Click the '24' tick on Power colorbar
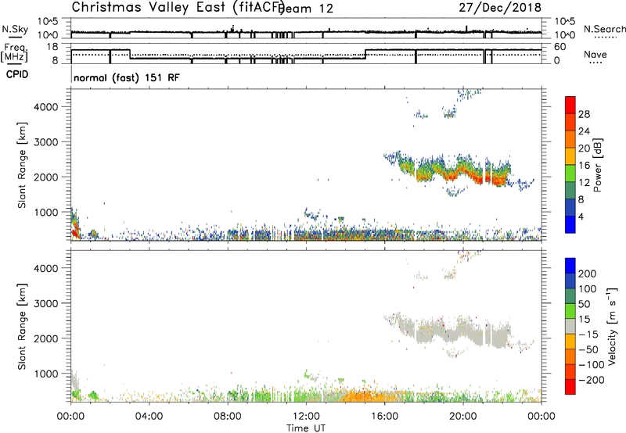This screenshot has width=626, height=433. pyautogui.click(x=584, y=131)
